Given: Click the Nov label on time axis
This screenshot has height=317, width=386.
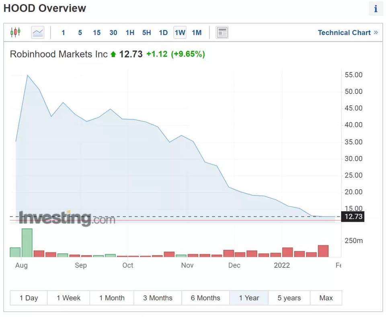Looking at the screenshot, I should pyautogui.click(x=187, y=265).
